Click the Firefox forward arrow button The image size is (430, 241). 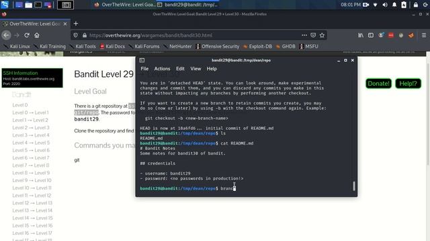coord(17,35)
